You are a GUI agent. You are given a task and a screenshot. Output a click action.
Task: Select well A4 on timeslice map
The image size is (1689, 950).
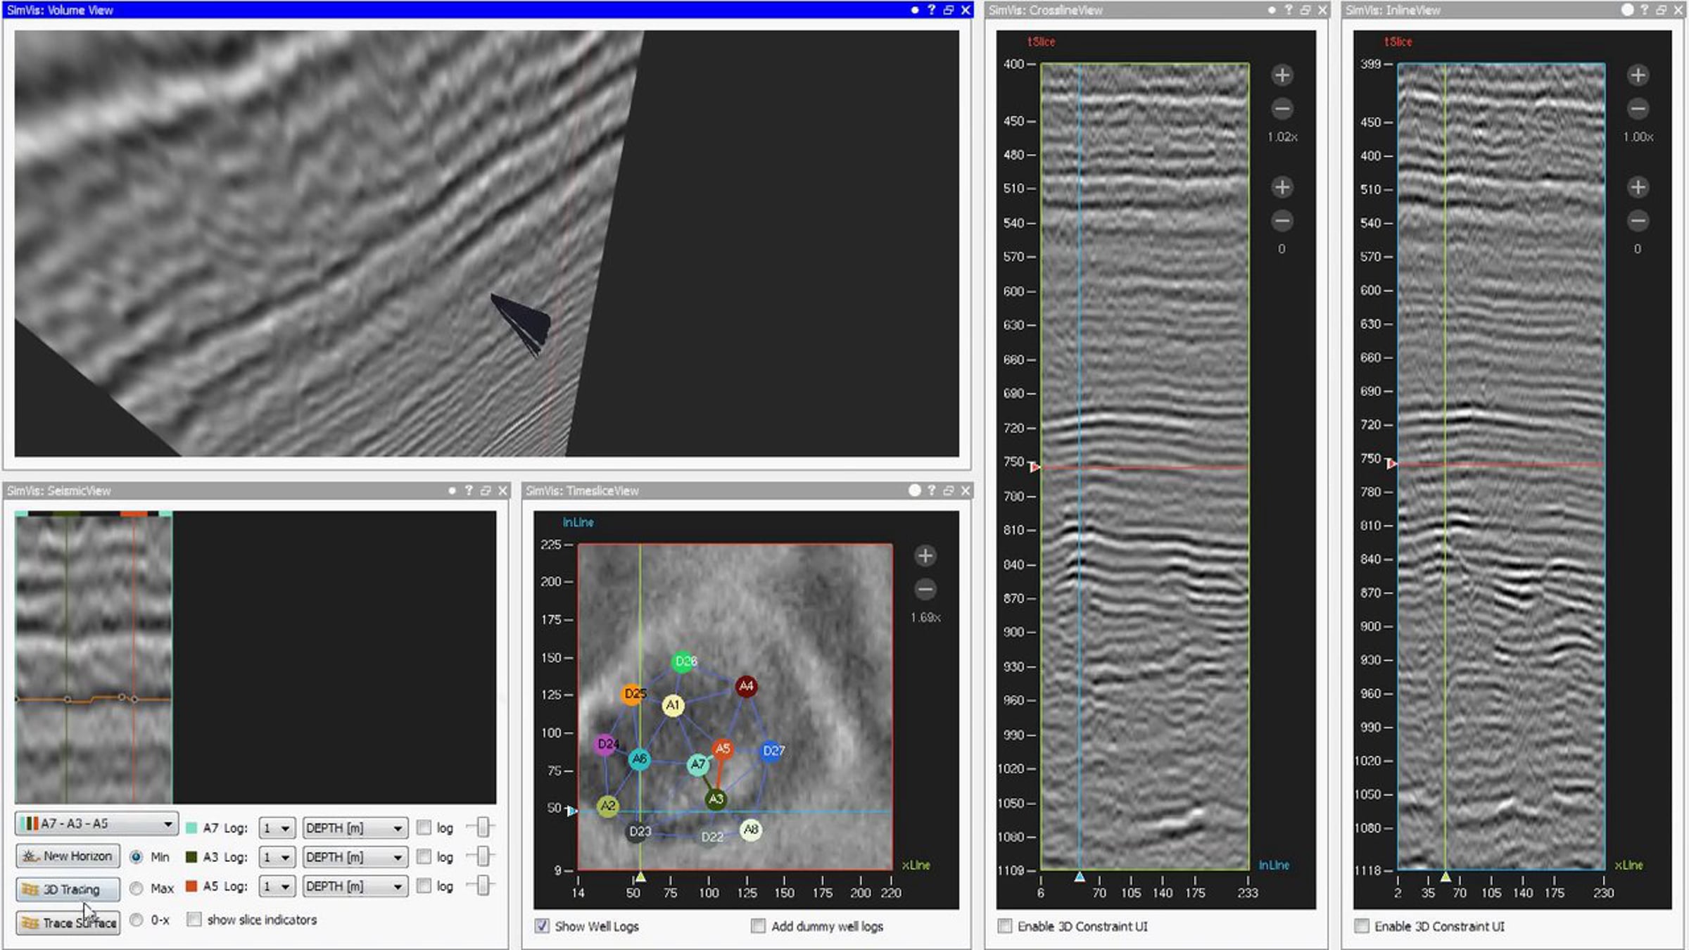(746, 686)
